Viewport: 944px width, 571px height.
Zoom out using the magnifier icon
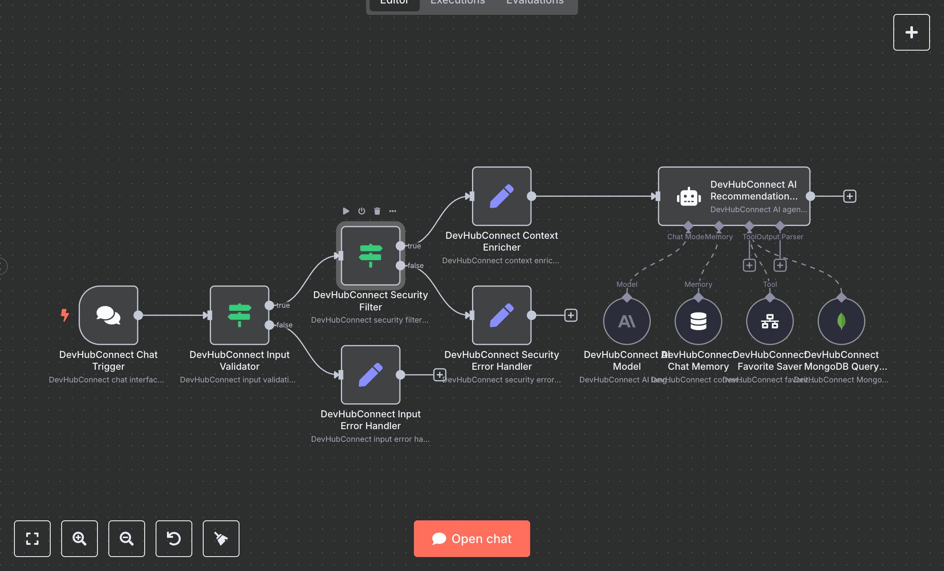click(127, 539)
